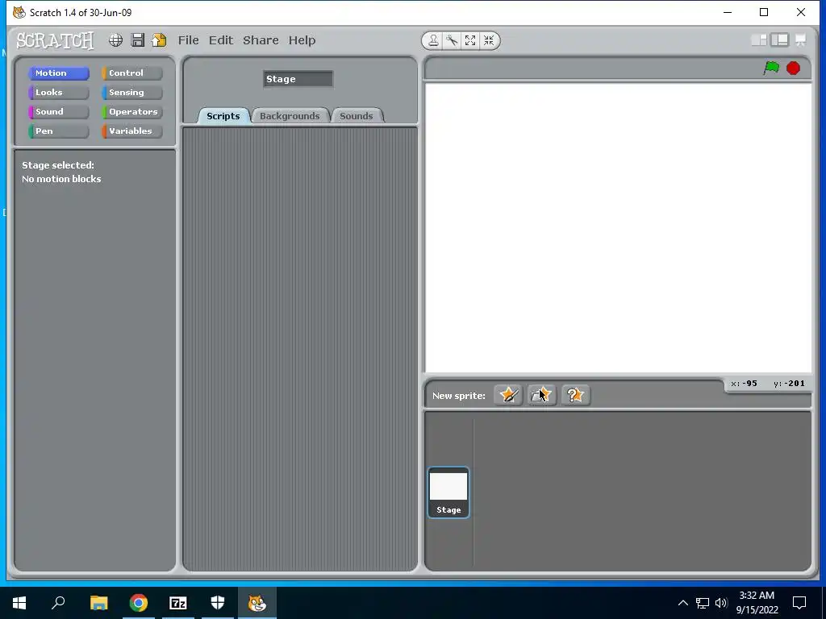Switch to small stage layout
The image size is (826, 619).
click(x=758, y=40)
